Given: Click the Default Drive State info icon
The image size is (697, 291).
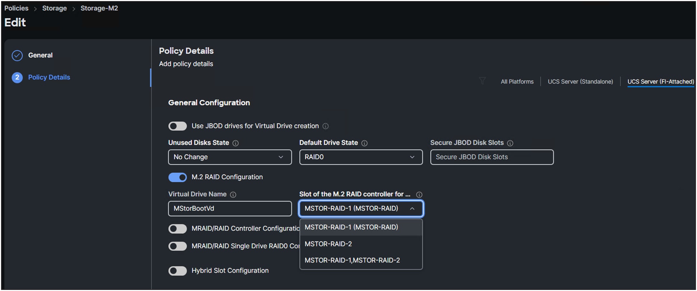Looking at the screenshot, I should click(364, 143).
